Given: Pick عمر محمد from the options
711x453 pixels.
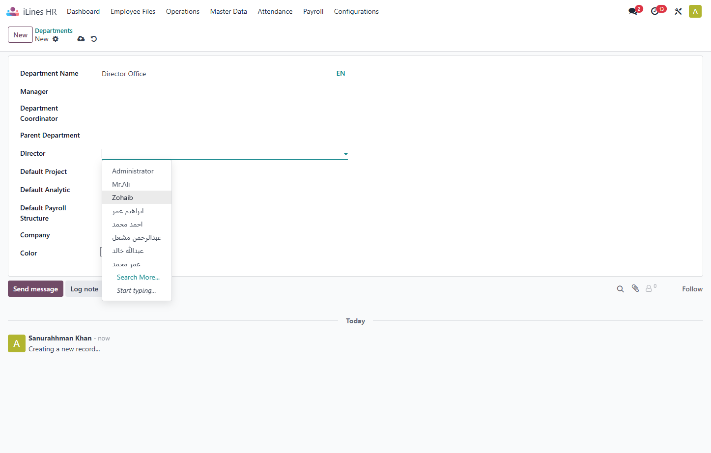Looking at the screenshot, I should pos(137,264).
